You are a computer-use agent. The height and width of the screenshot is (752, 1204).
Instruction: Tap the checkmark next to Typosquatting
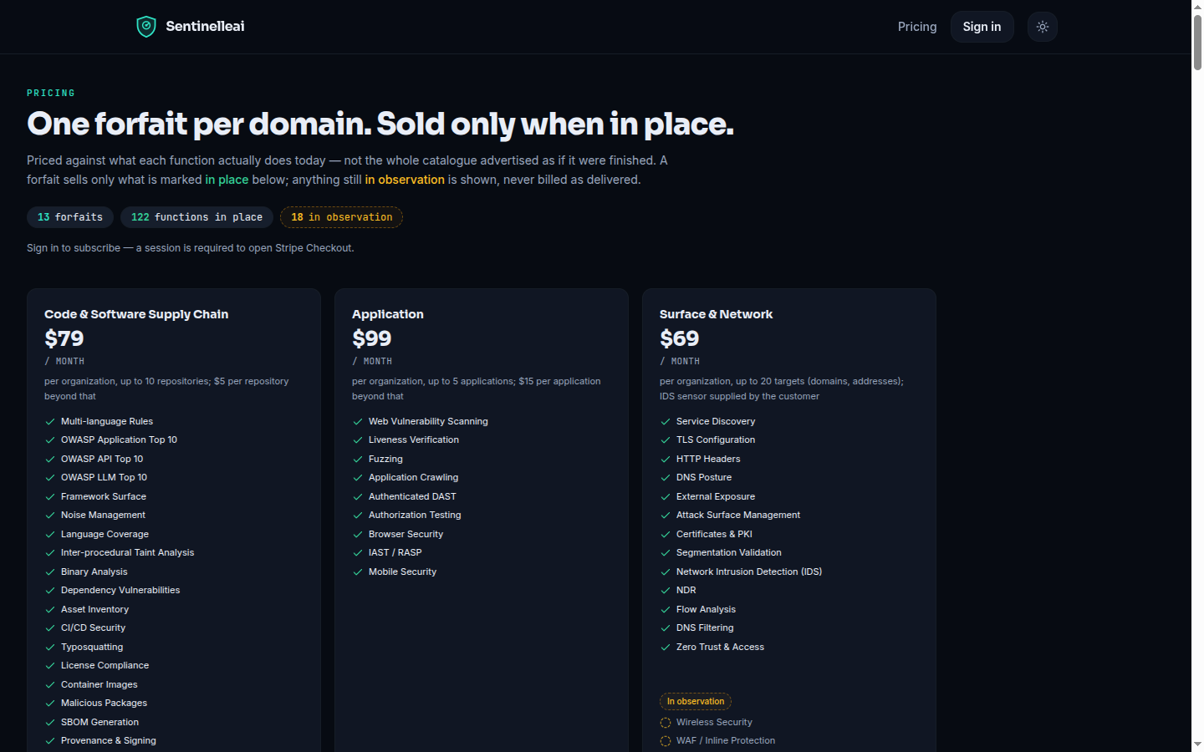coord(50,648)
